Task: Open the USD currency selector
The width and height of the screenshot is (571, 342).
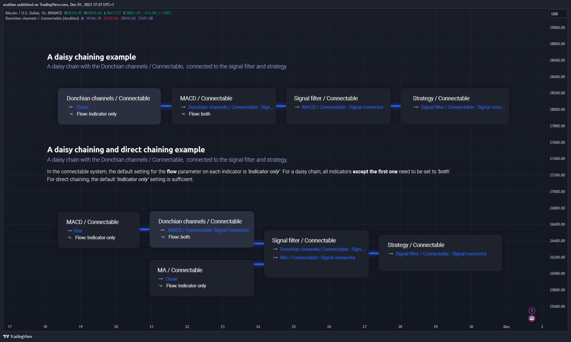Action: pos(557,14)
